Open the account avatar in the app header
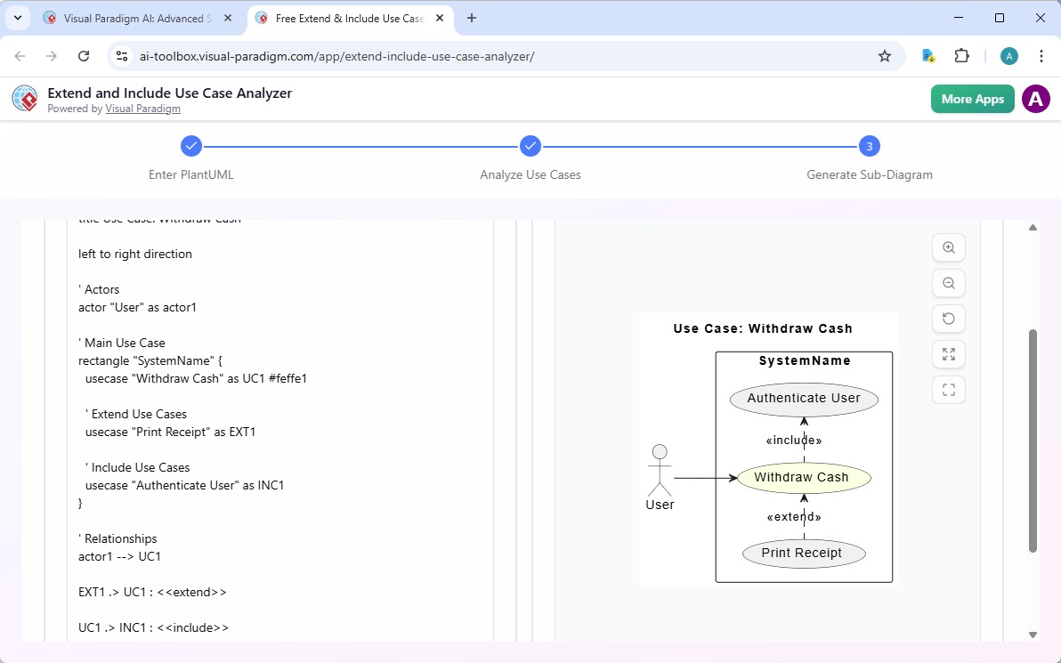The image size is (1061, 663). [x=1035, y=99]
